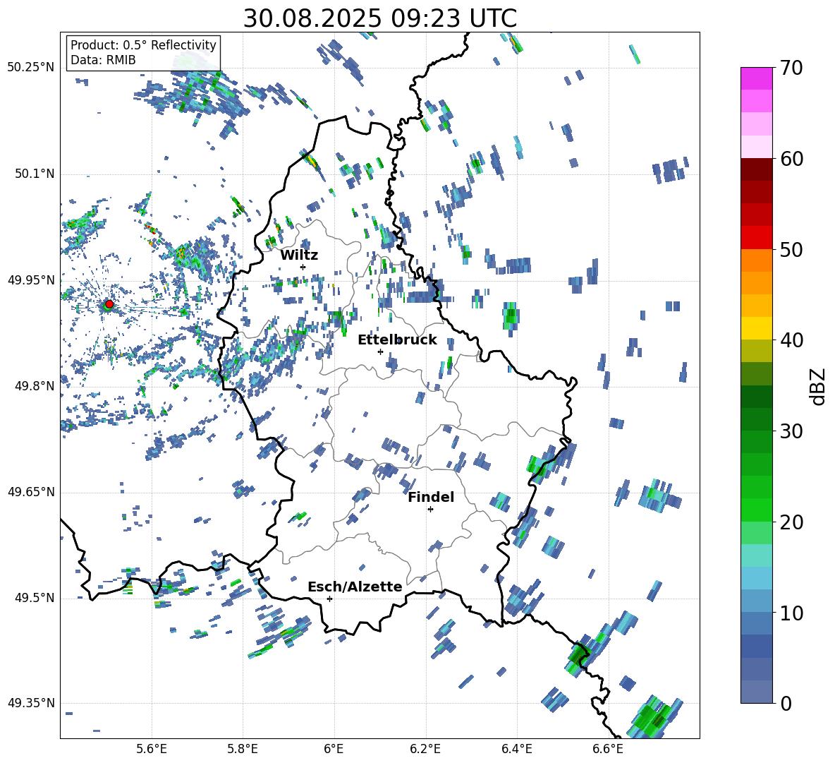
Task: Click the dBZ colorbar axis label
Action: pos(819,386)
